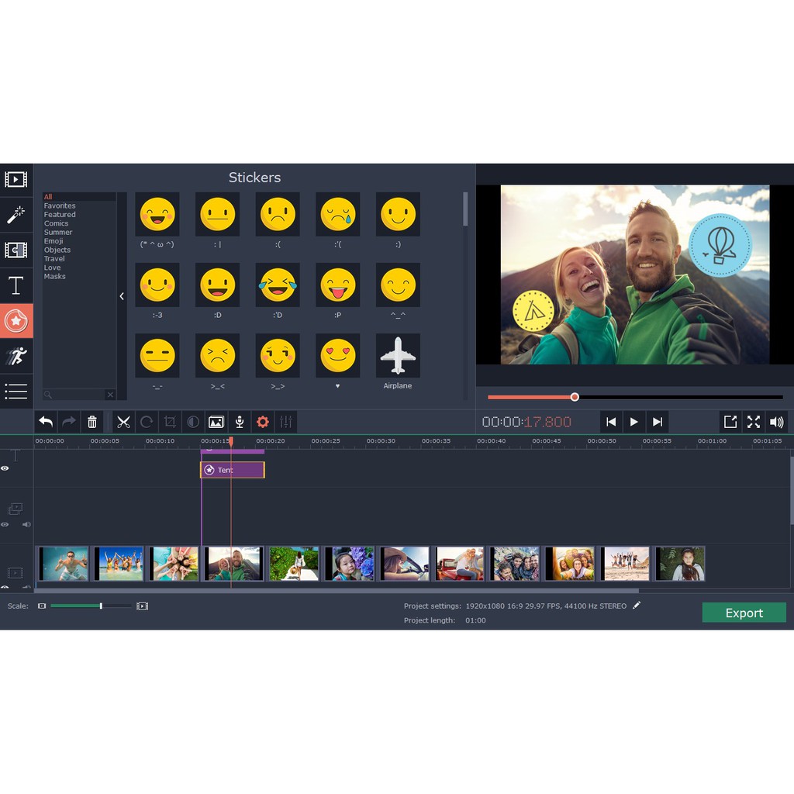The width and height of the screenshot is (794, 794).
Task: Select the Travel category
Action: 54,259
